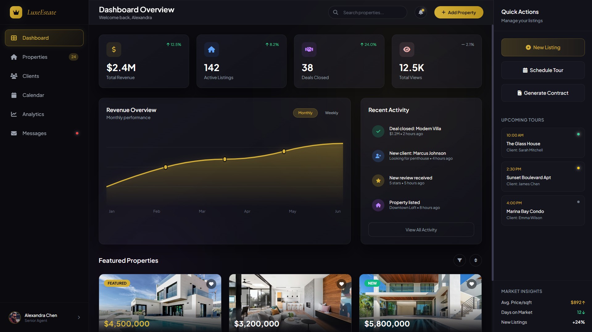Image resolution: width=592 pixels, height=332 pixels.
Task: Toggle heart on the $3,200,000 property
Action: click(x=341, y=284)
